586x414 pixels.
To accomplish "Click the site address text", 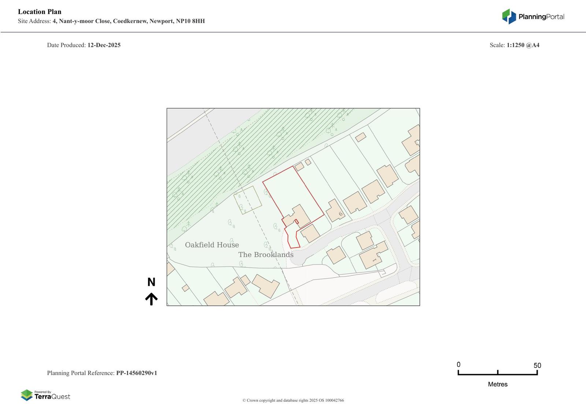I will pos(128,21).
